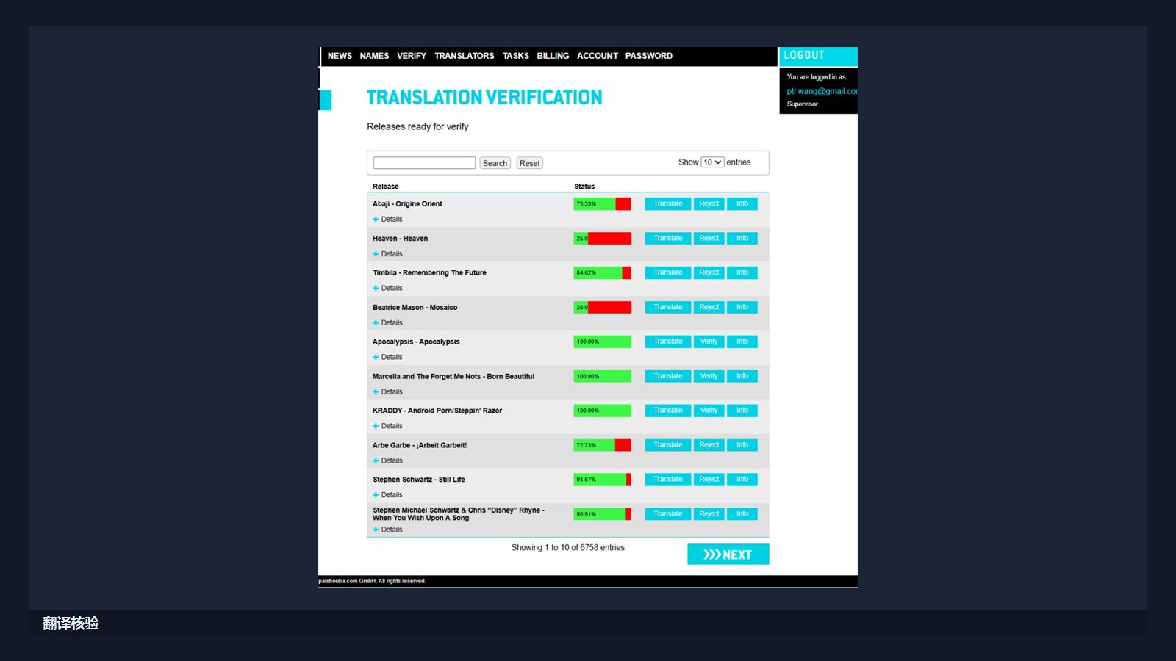Verify the KRADDY - Android Porn release

click(709, 411)
